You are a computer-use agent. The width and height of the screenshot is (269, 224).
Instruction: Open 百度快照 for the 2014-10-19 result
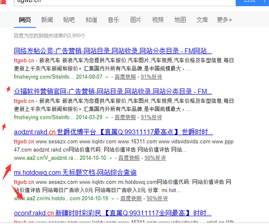pyautogui.click(x=131, y=198)
